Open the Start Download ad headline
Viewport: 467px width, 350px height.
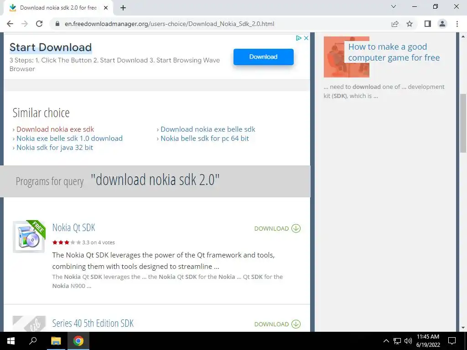[51, 47]
